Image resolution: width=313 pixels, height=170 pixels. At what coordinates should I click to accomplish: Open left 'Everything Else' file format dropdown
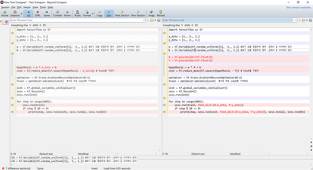click(x=21, y=25)
